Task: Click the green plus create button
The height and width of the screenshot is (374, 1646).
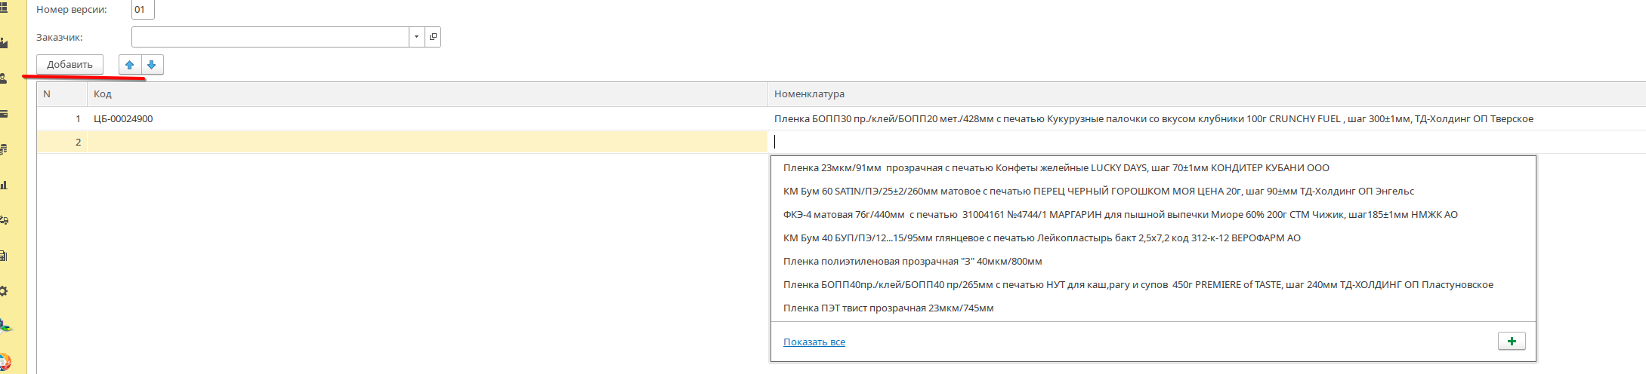Action: (x=1512, y=342)
